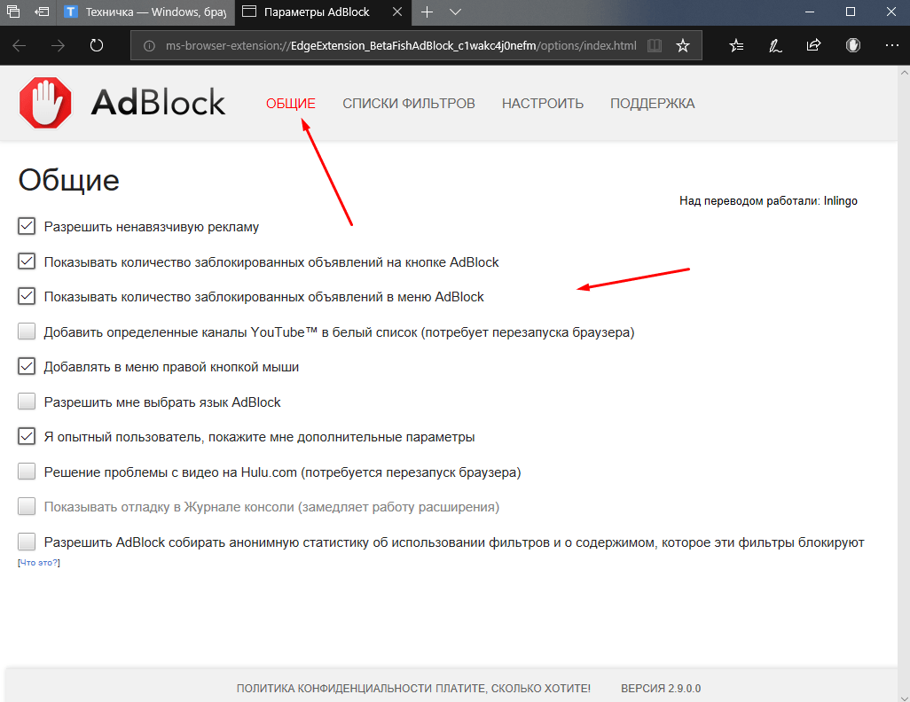Open the ПОДДЕРЖКА tab
Image resolution: width=910 pixels, height=702 pixels.
pyautogui.click(x=652, y=104)
